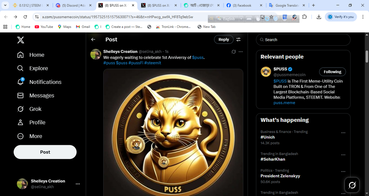Open the tweet's three-dot more menu
This screenshot has width=369, height=196.
[x=241, y=52]
